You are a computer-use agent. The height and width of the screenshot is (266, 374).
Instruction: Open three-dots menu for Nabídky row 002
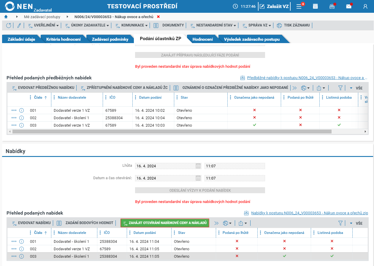14,249
